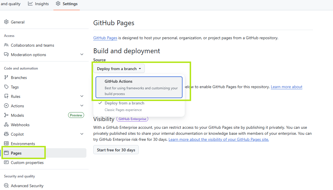Follow the GitHub Pages link in description

pos(105,38)
